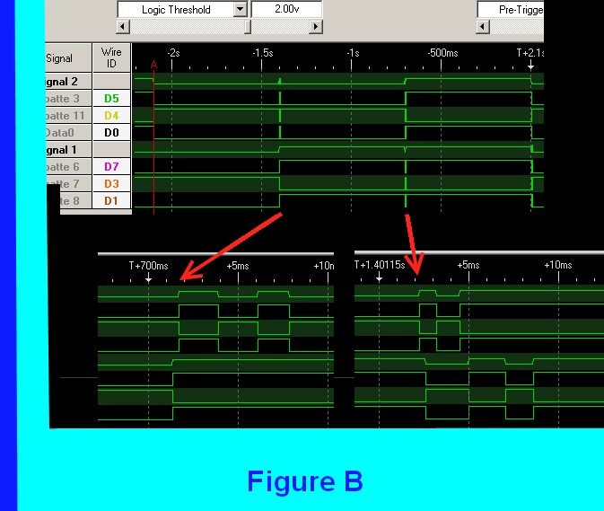The image size is (604, 511).
Task: Click the Logic Threshold slider thumb
Action: click(248, 27)
